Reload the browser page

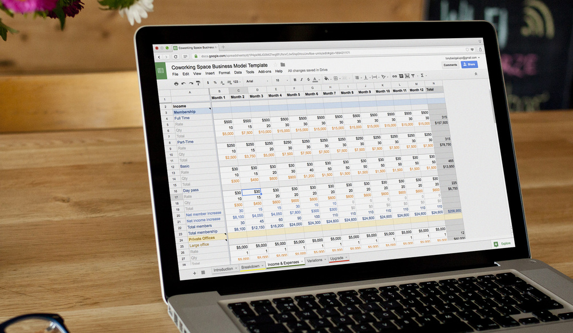pos(176,56)
